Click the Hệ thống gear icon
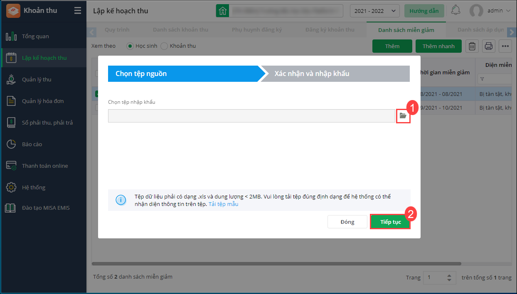Image resolution: width=517 pixels, height=294 pixels. (x=11, y=187)
